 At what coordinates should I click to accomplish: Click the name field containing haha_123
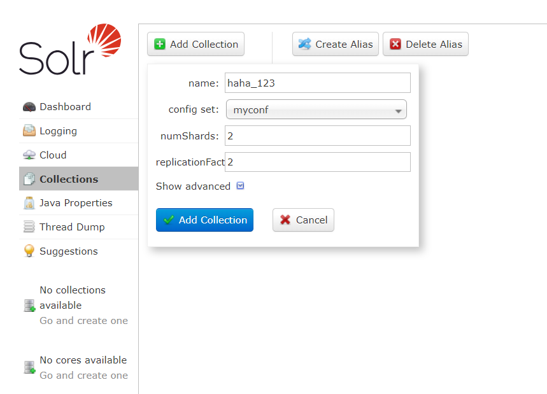coord(317,83)
